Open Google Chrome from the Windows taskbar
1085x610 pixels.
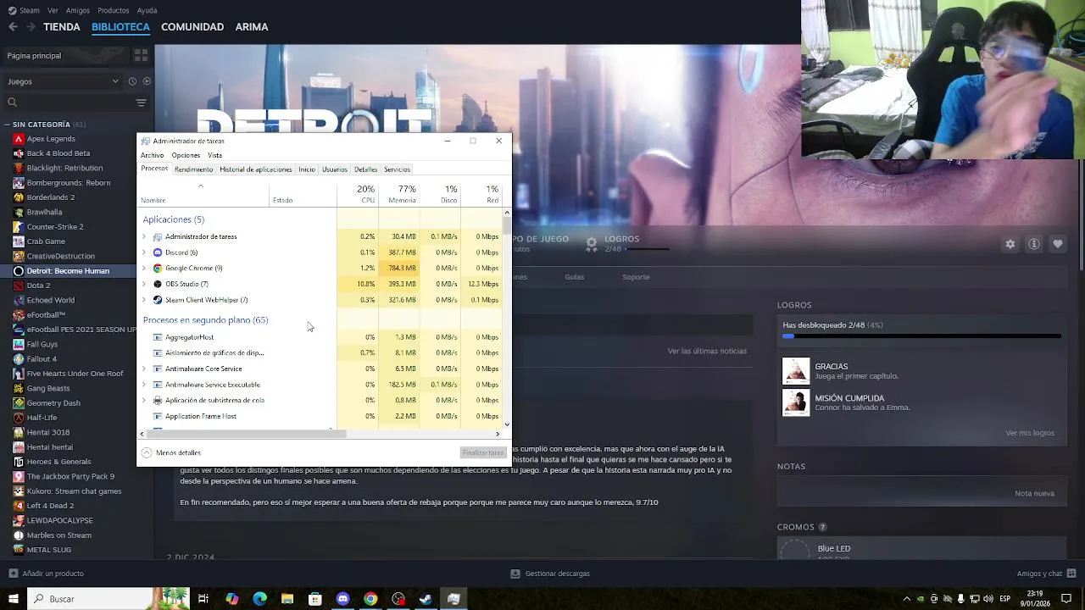pos(370,599)
